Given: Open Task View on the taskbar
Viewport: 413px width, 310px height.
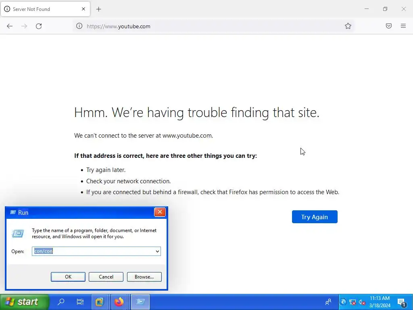Looking at the screenshot, I should (x=80, y=302).
